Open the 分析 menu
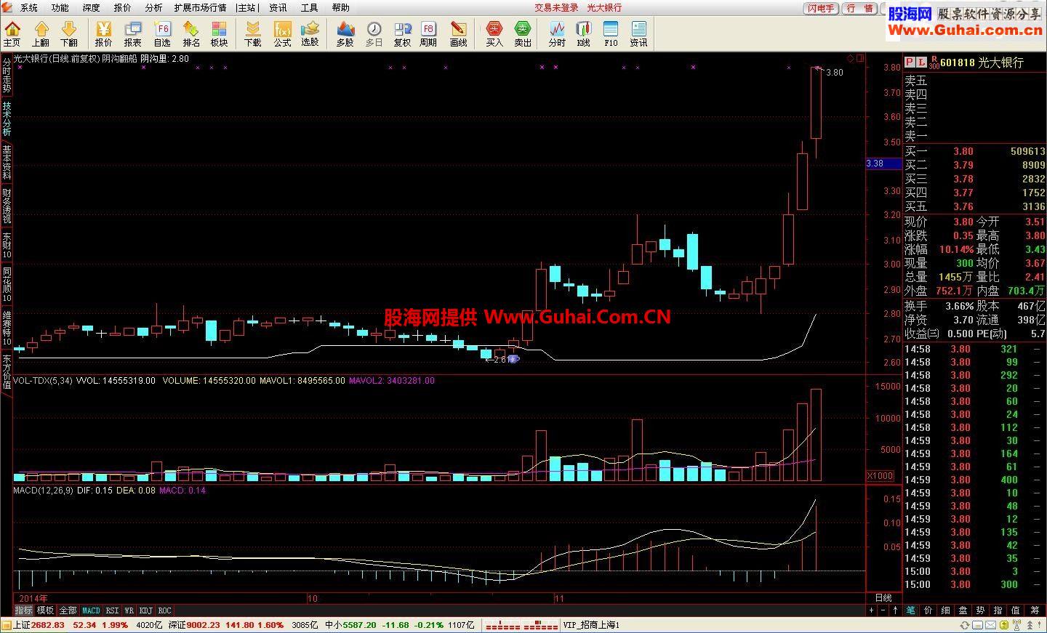This screenshot has width=1047, height=633. [x=153, y=8]
